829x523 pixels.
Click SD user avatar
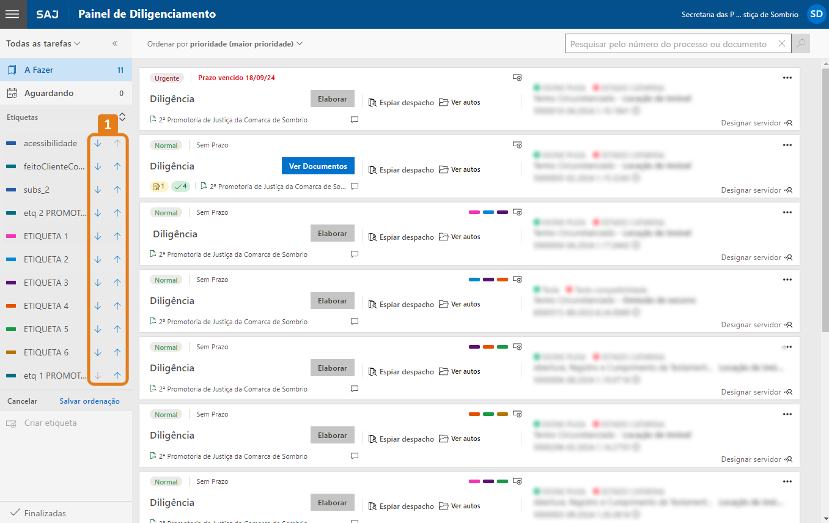pos(816,14)
